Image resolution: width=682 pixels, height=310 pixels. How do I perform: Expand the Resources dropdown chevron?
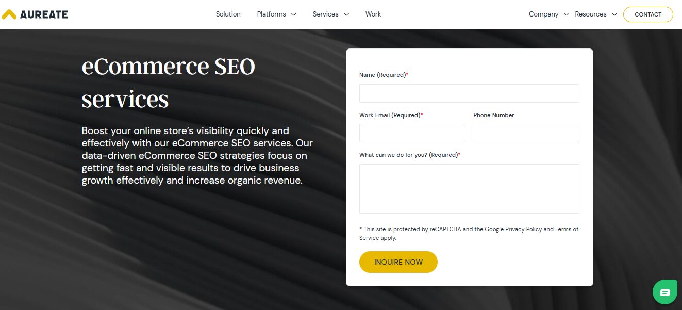[614, 14]
